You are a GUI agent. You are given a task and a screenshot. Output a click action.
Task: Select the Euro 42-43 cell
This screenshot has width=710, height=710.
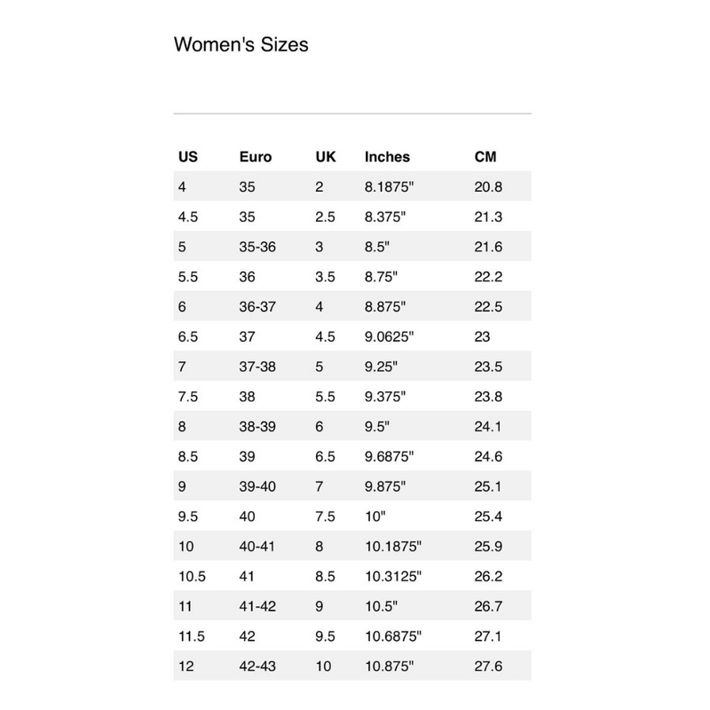257,667
